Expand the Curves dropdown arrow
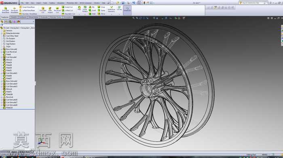This screenshot has width=283, height=158. click(119, 15)
